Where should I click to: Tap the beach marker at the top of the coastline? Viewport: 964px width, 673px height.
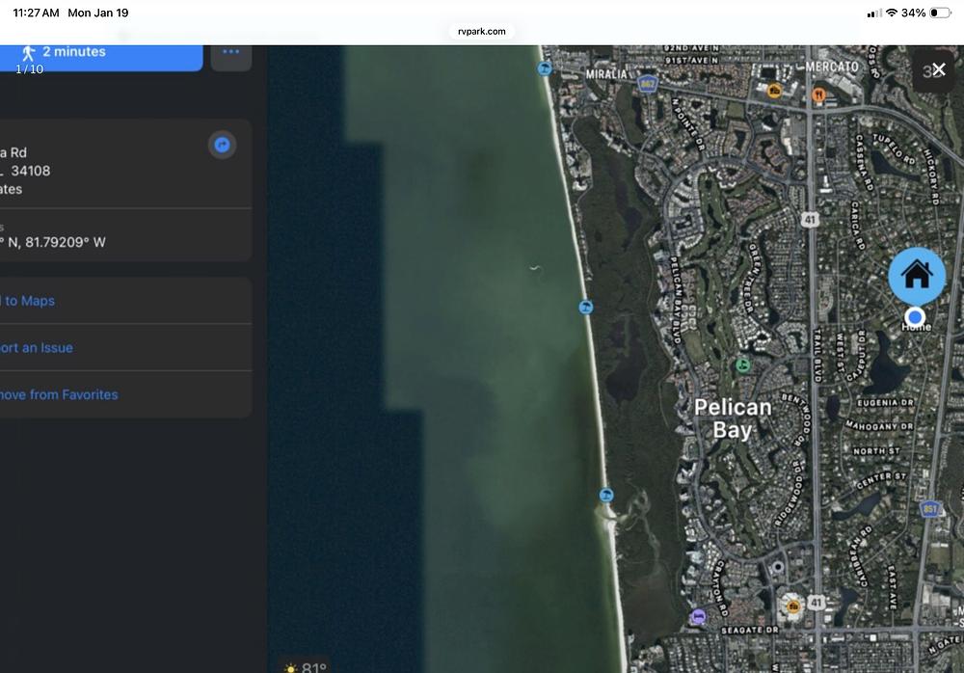(545, 68)
